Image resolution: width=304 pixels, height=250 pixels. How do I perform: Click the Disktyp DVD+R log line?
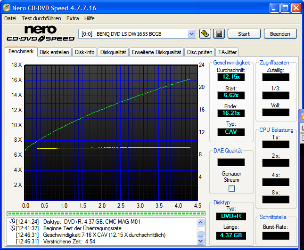[x=91, y=222]
